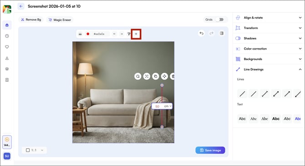Click the Magic Eraser button

(60, 20)
